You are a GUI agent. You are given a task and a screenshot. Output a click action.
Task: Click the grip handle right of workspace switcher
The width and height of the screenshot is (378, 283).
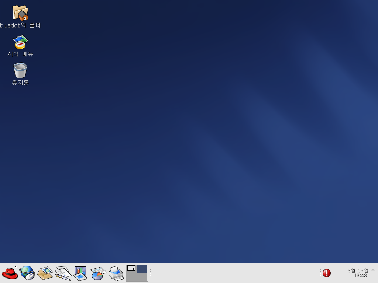150,273
